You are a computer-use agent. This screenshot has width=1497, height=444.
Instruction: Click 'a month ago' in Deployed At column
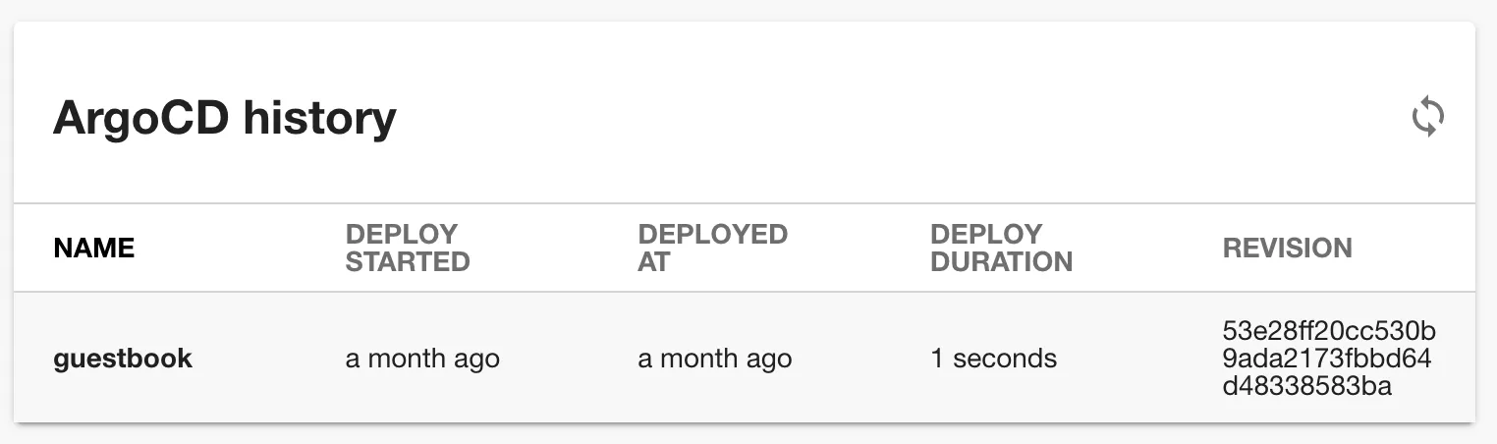pos(714,360)
